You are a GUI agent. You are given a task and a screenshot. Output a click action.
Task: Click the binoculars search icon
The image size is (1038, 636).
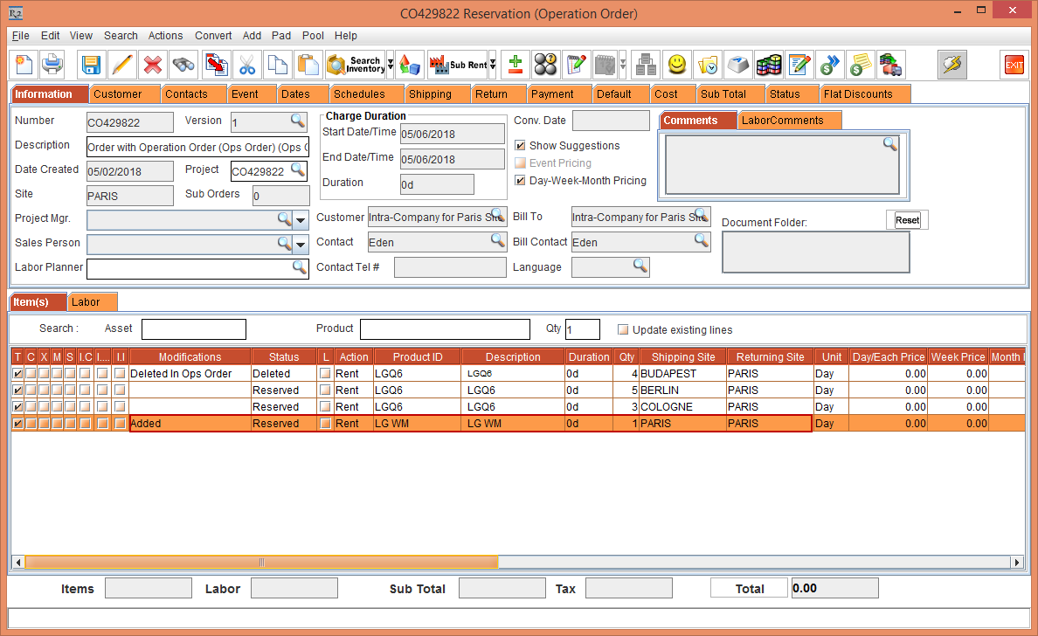(183, 65)
